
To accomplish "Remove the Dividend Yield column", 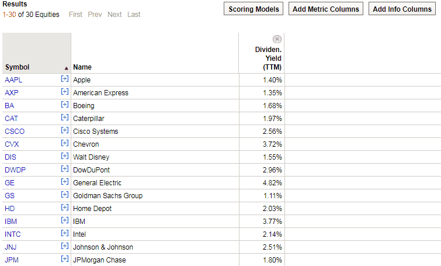I will [x=277, y=39].
